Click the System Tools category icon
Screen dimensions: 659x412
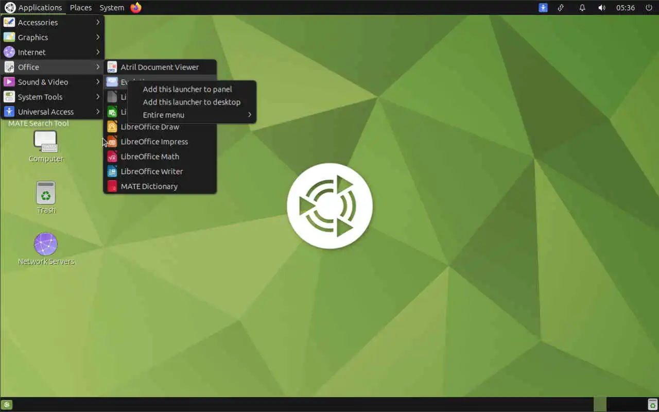(9, 97)
